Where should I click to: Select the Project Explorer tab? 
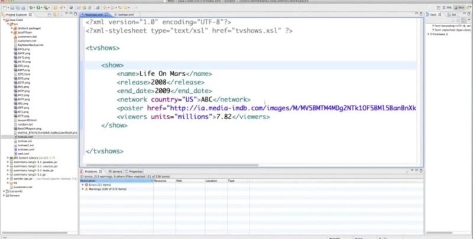pos(17,14)
